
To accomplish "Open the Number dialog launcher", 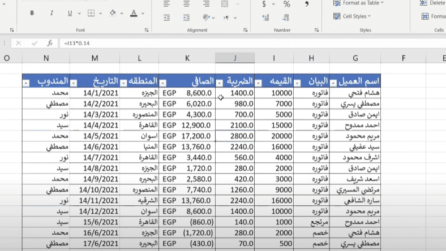I will click(x=316, y=30).
